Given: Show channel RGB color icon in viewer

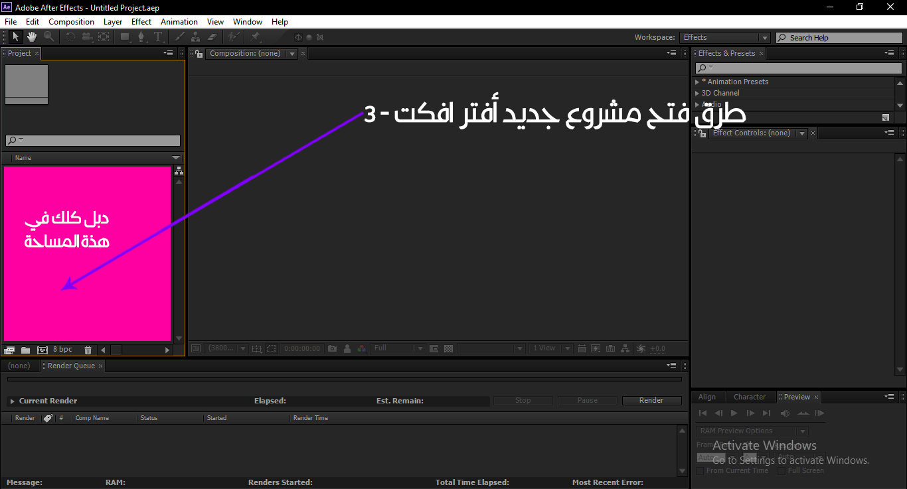Looking at the screenshot, I should pos(361,348).
